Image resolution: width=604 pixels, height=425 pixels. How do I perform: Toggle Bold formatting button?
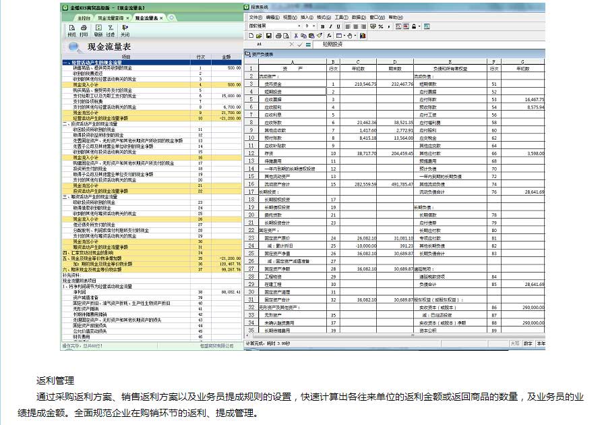[x=324, y=26]
